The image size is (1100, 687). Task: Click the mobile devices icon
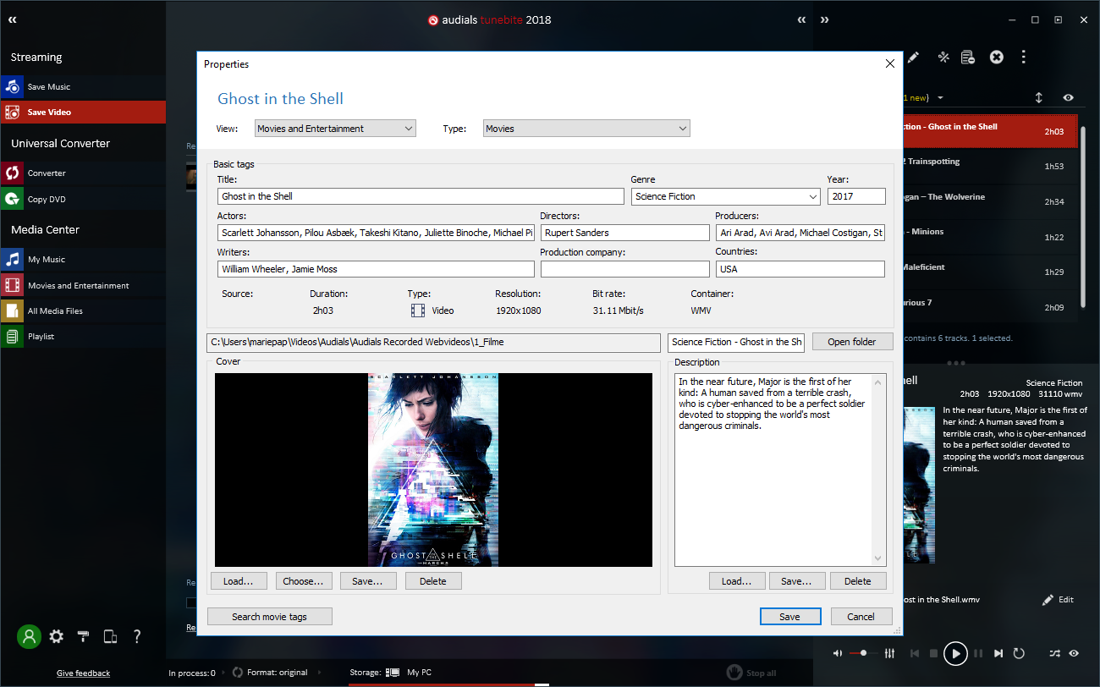point(110,636)
